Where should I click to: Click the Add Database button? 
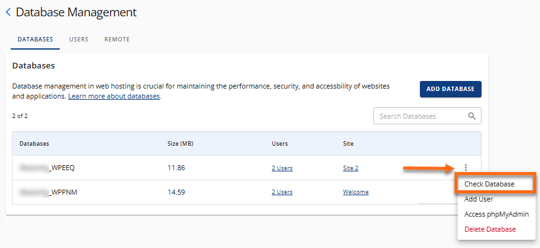451,89
